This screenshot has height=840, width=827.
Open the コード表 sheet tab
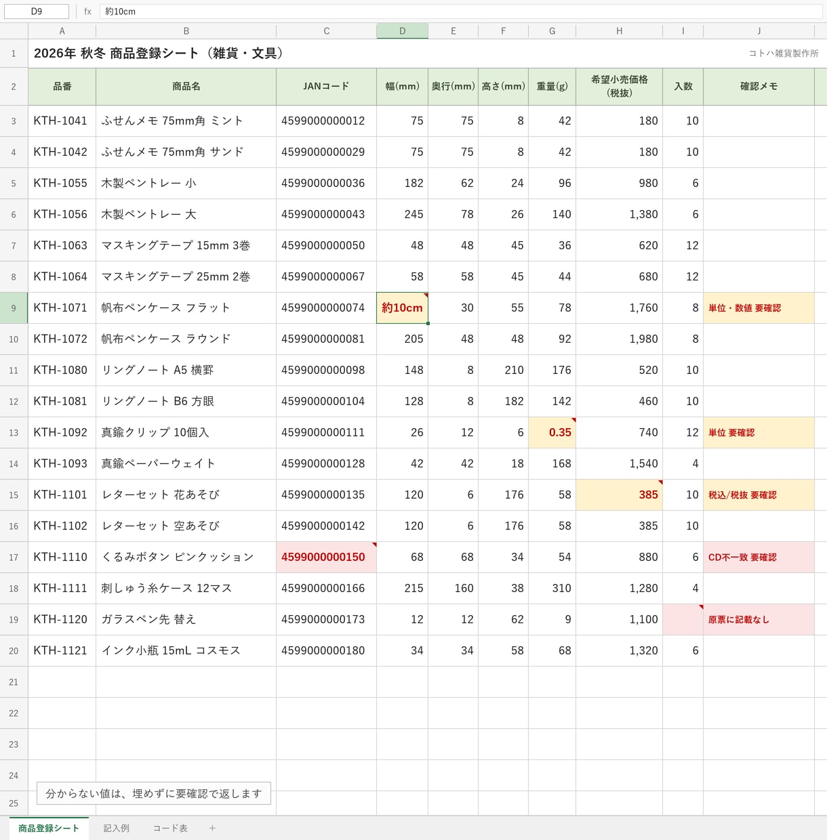(169, 828)
